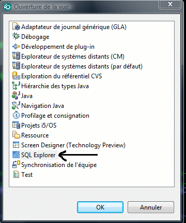This screenshot has width=186, height=223.
Task: Pick Projets i5/OS from the list
Action: click(x=39, y=126)
